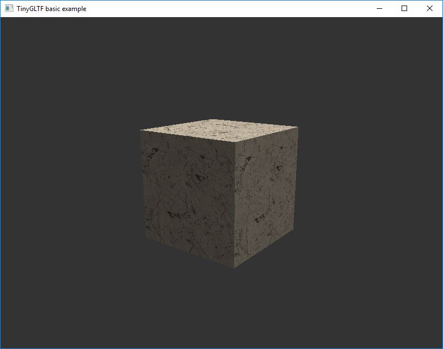This screenshot has height=349, width=443.
Task: Click the vertical front edge between the cube's side faces
Action: click(235, 204)
